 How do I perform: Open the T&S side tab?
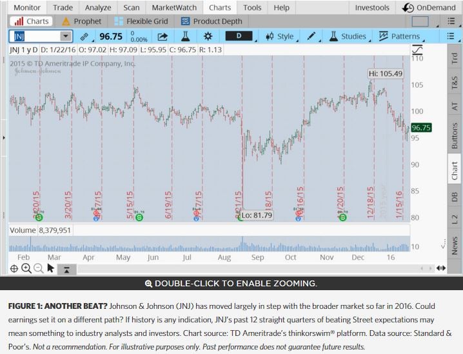455,83
